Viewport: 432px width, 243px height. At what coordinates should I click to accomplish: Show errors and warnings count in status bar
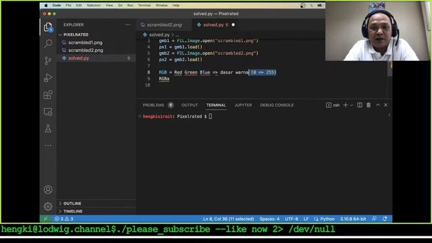(64, 219)
